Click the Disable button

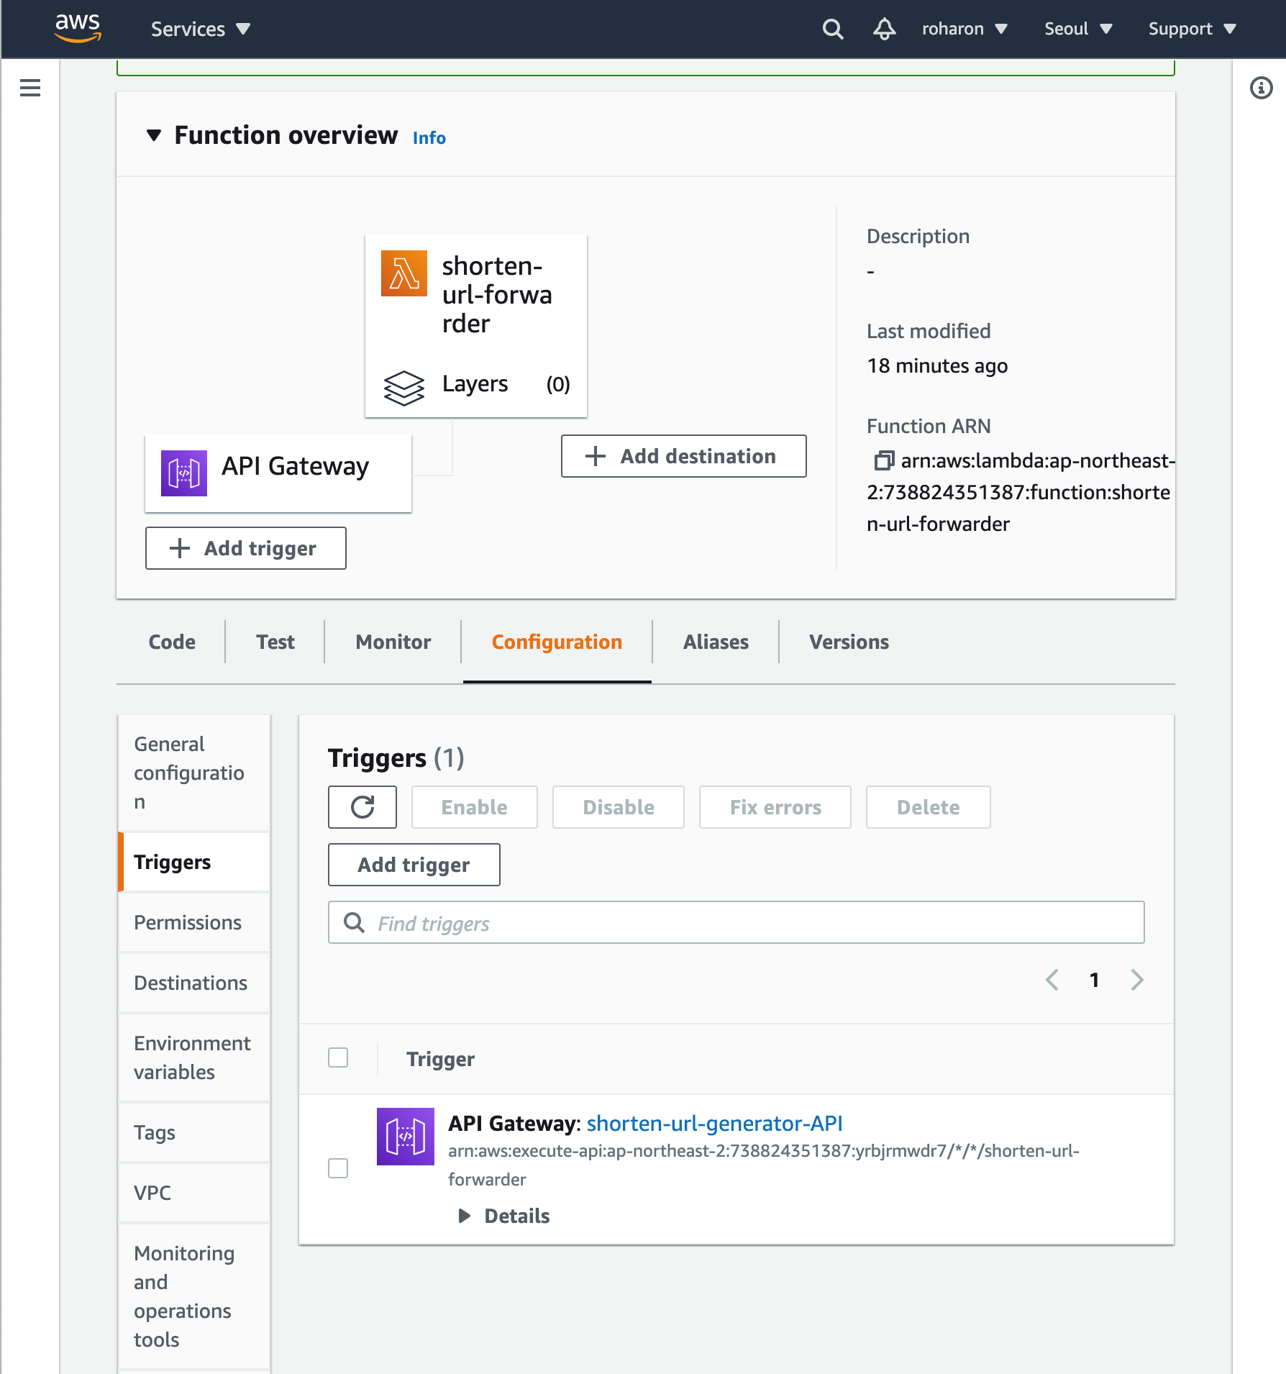[619, 807]
